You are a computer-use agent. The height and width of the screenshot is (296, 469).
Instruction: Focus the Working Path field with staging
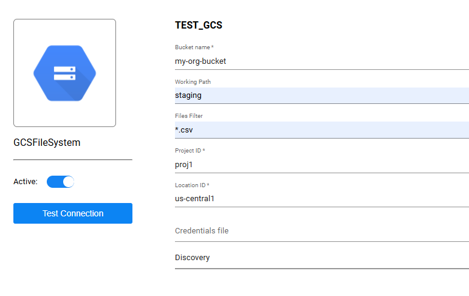[x=321, y=95]
